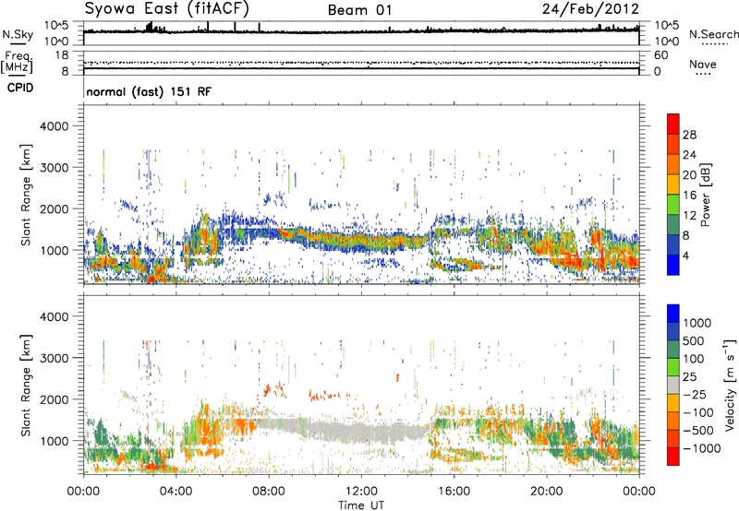The image size is (739, 511).
Task: Click the '28' label on the Power scale
Action: [x=689, y=135]
